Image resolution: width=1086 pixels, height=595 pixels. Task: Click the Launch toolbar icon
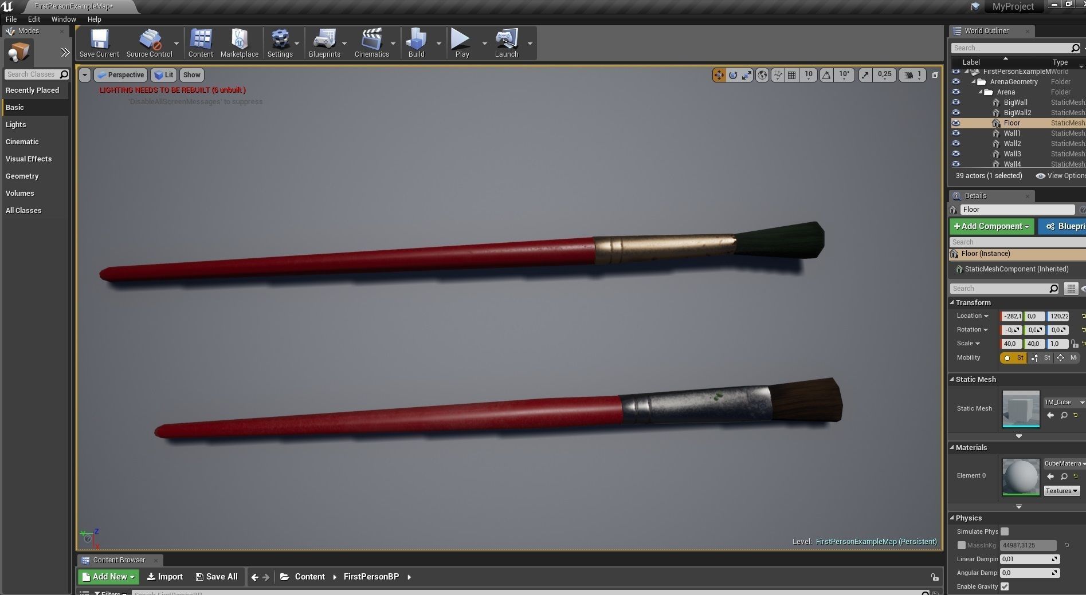[x=507, y=44]
